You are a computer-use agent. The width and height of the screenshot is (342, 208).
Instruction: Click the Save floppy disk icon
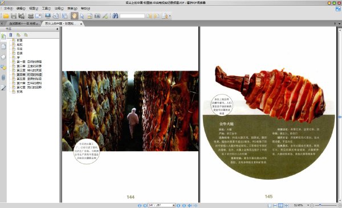point(14,16)
